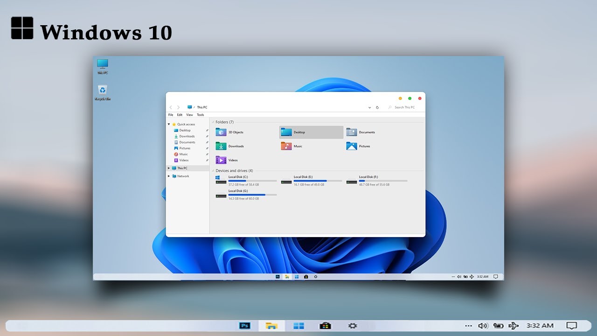Expand the This PC tree node arrow
The image size is (597, 336).
(x=169, y=168)
